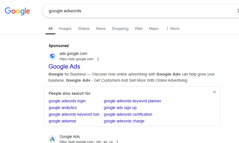Expand the More search filters menu

pos(173,28)
